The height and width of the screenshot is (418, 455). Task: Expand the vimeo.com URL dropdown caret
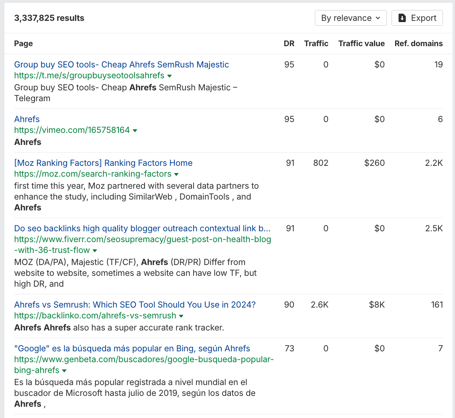click(135, 130)
